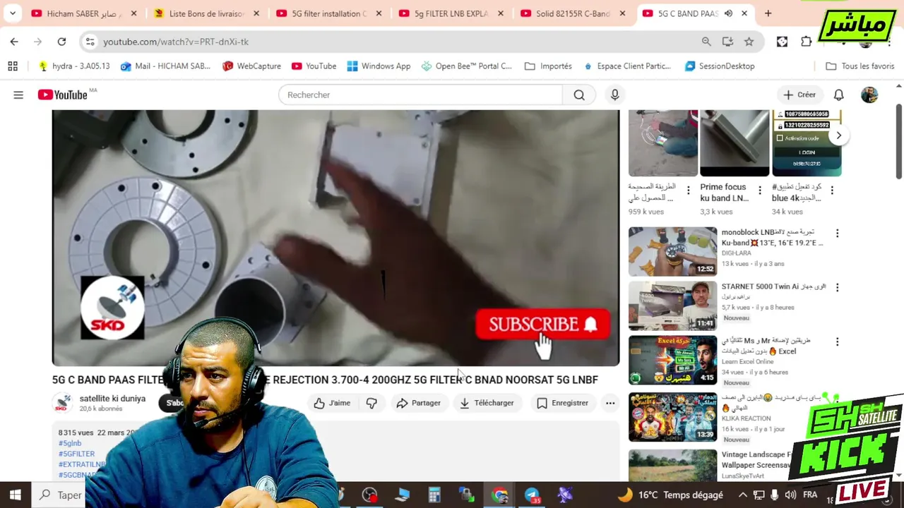This screenshot has height=508, width=904.
Task: Open more video actions three-dot menu
Action: tap(610, 403)
